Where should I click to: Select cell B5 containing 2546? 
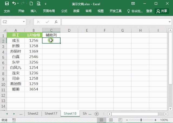(34, 57)
